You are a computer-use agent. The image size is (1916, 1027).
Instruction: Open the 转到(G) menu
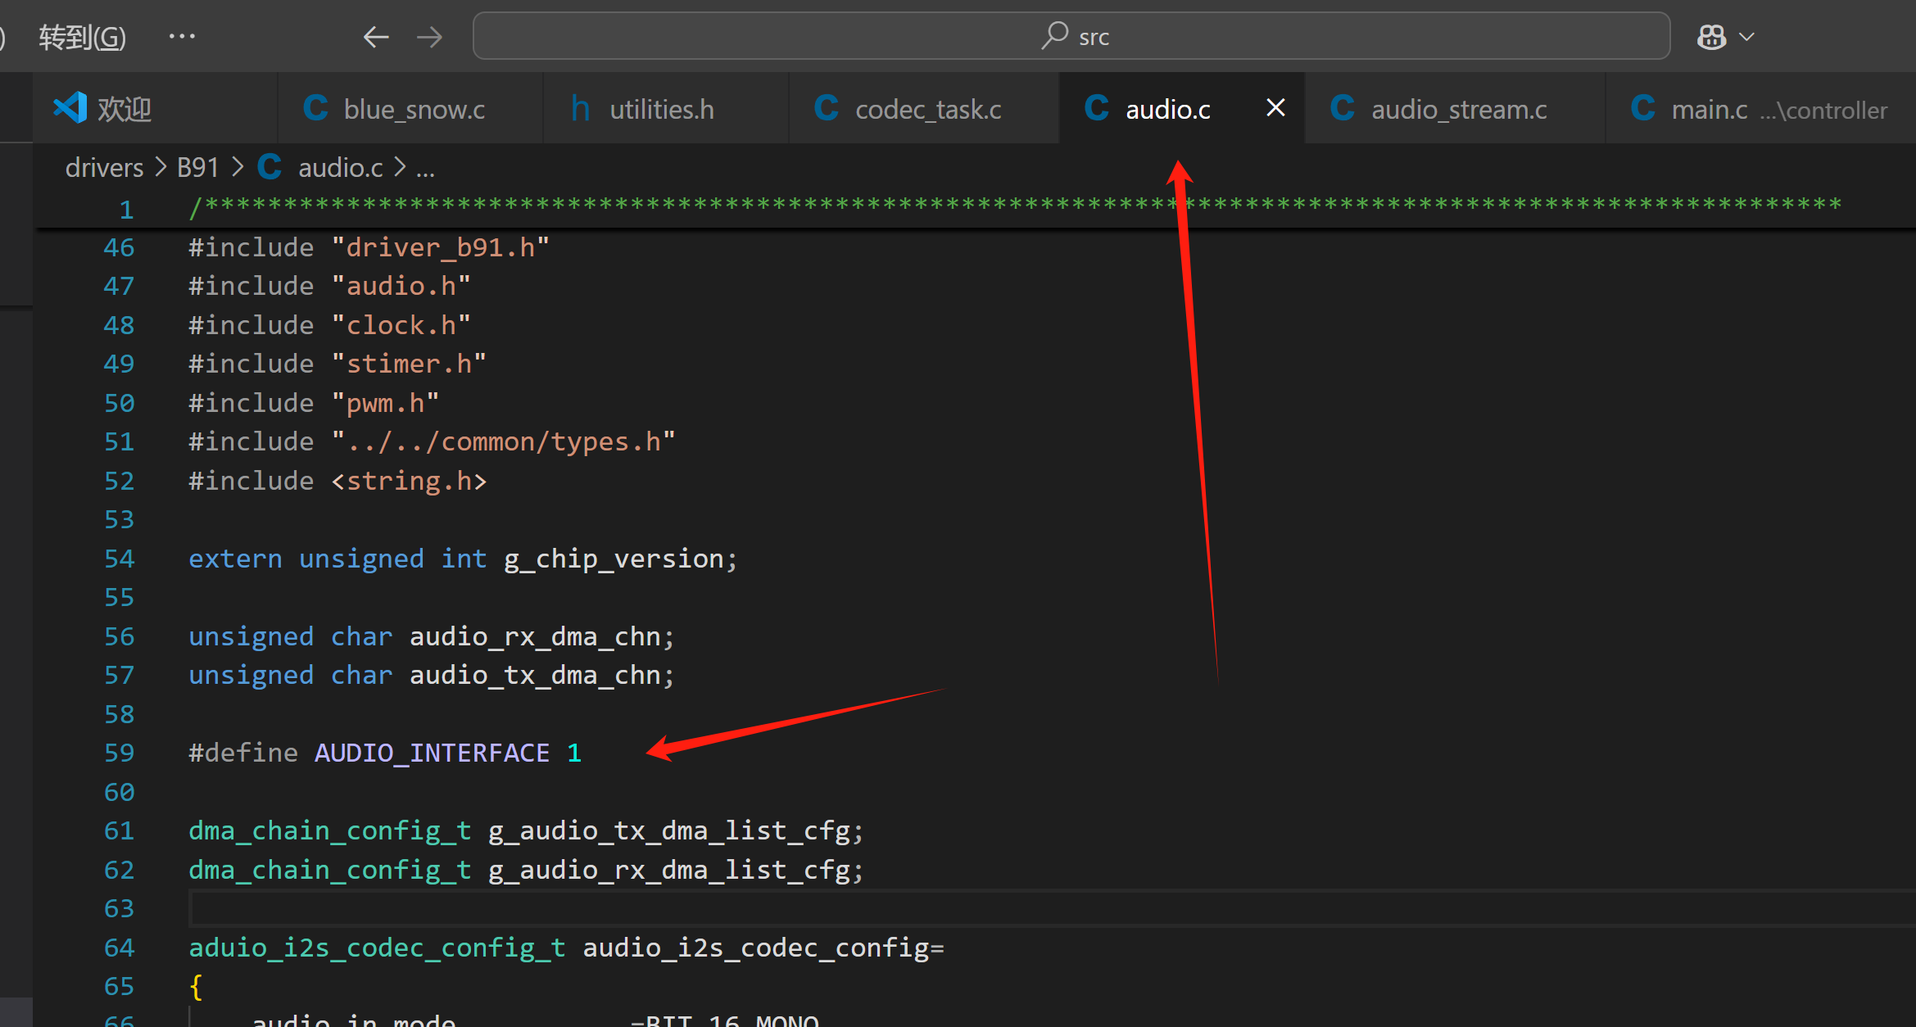82,37
